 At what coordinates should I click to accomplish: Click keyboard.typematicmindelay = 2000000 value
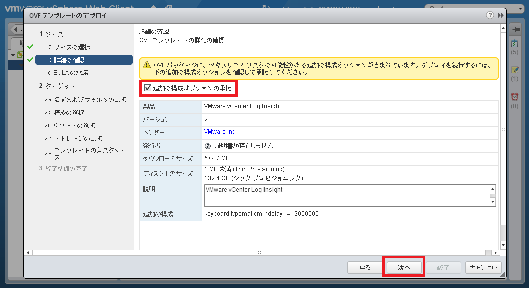coord(261,214)
